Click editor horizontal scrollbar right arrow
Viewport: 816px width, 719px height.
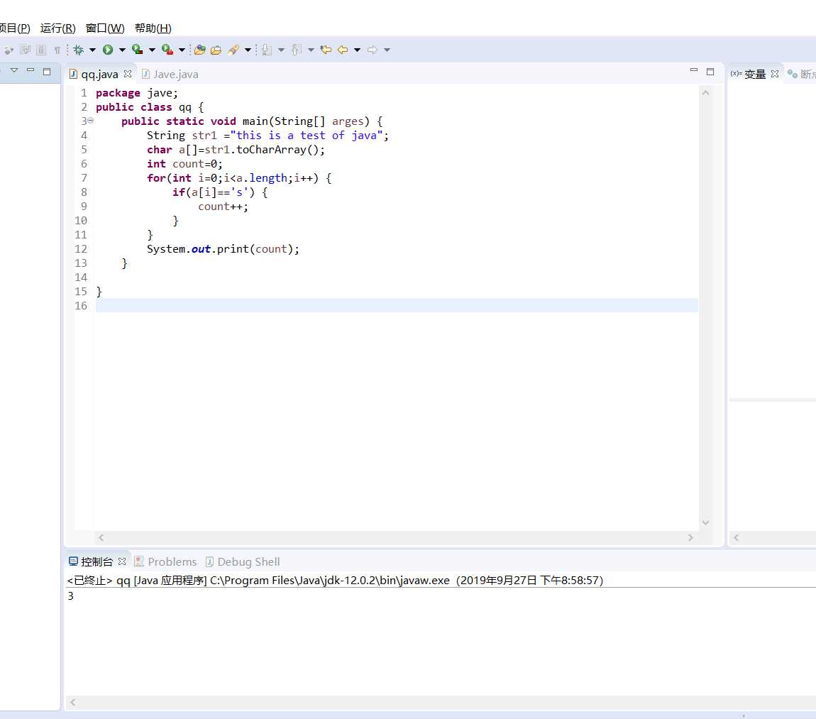pyautogui.click(x=690, y=538)
